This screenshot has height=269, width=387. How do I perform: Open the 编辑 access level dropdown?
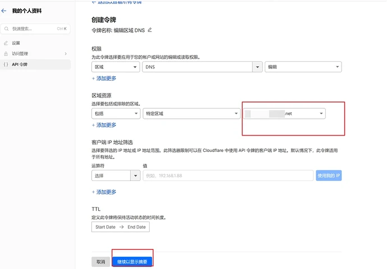(303, 67)
